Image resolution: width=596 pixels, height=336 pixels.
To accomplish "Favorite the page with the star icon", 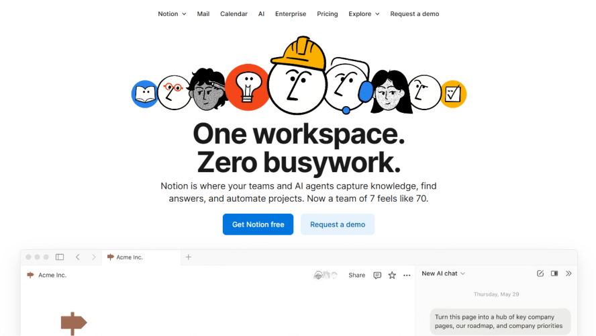I will [392, 275].
